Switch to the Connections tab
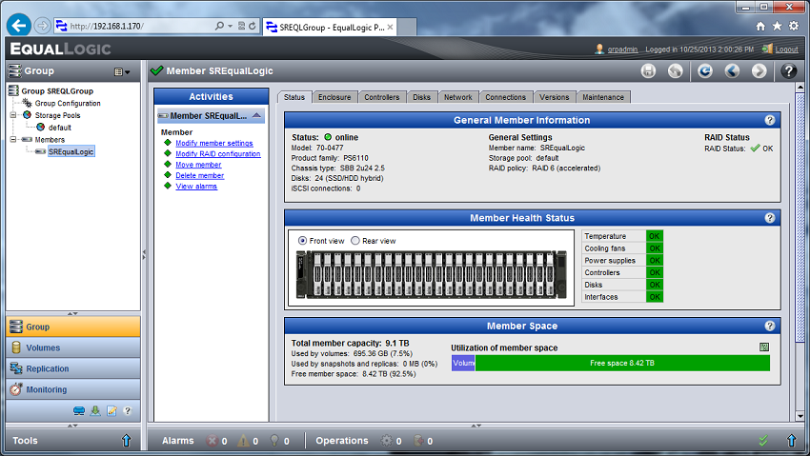Viewport: 810px width, 456px height. [505, 97]
